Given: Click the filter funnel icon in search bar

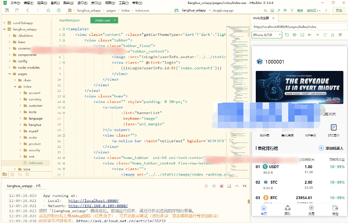Looking at the screenshot, I should pos(292,10).
